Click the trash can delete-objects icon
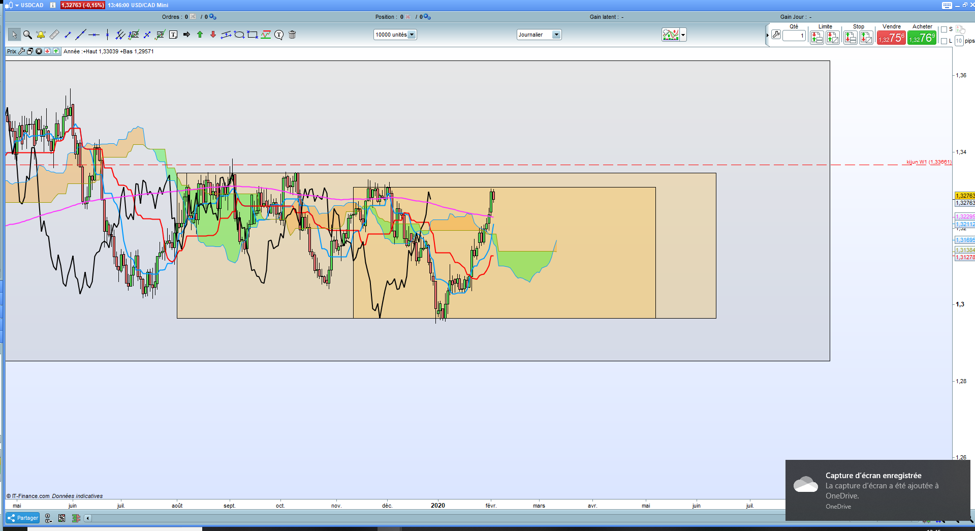975x531 pixels. (292, 35)
